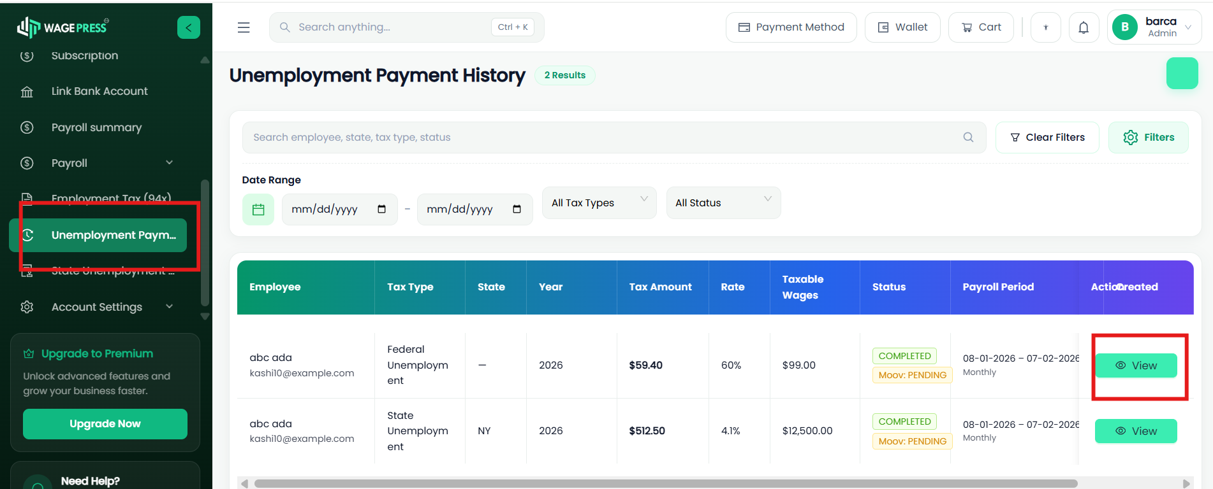Open the barca Admin account dropdown arrow
The image size is (1213, 489).
[1188, 27]
